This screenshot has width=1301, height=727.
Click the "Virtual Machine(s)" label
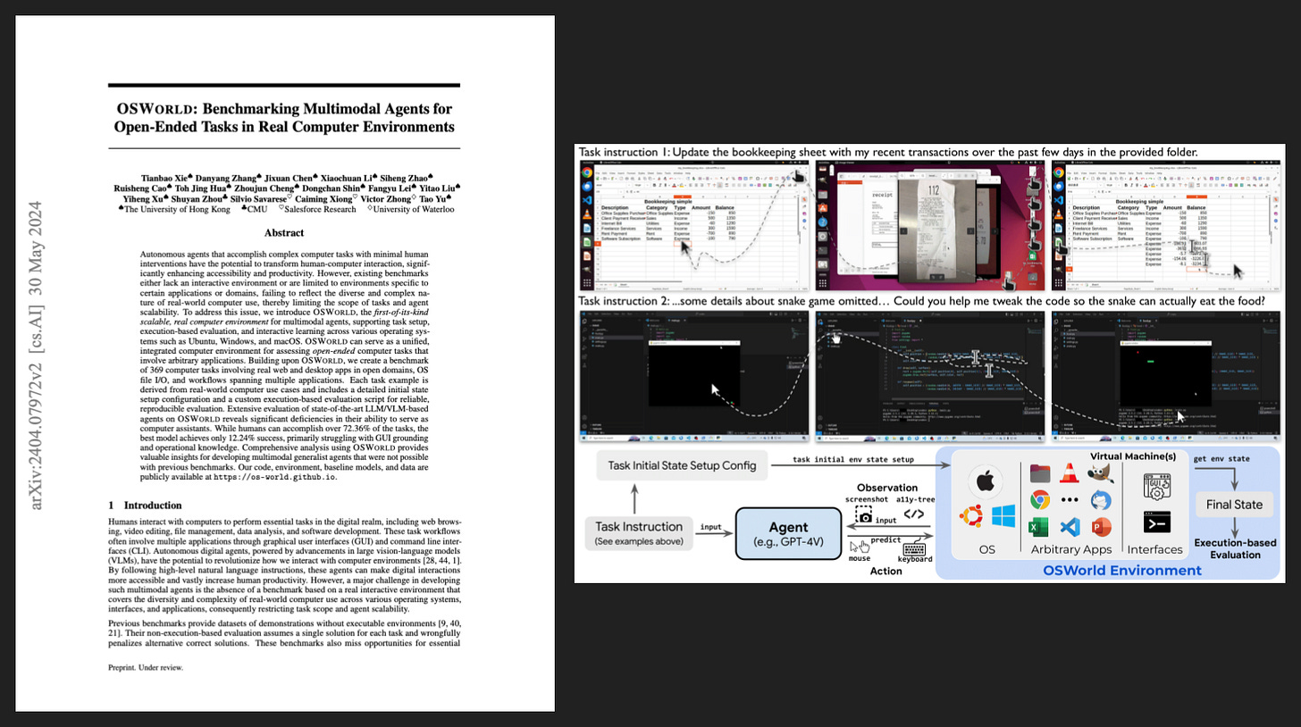click(x=1131, y=455)
